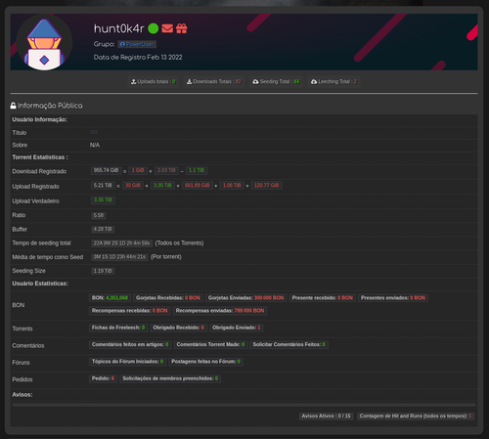Click the 2.03 TiB download value
This screenshot has height=439, width=489.
click(166, 170)
